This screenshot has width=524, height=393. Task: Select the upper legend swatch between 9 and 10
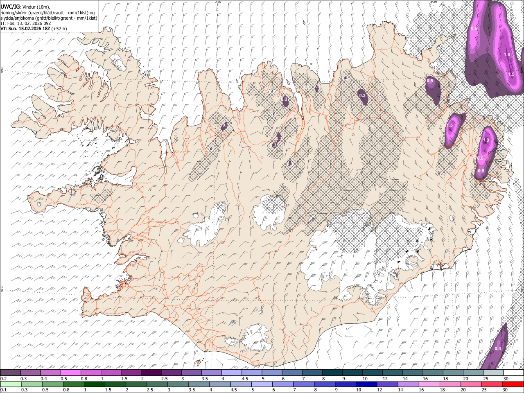point(352,373)
